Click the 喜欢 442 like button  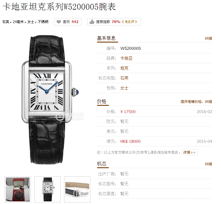click(x=68, y=22)
